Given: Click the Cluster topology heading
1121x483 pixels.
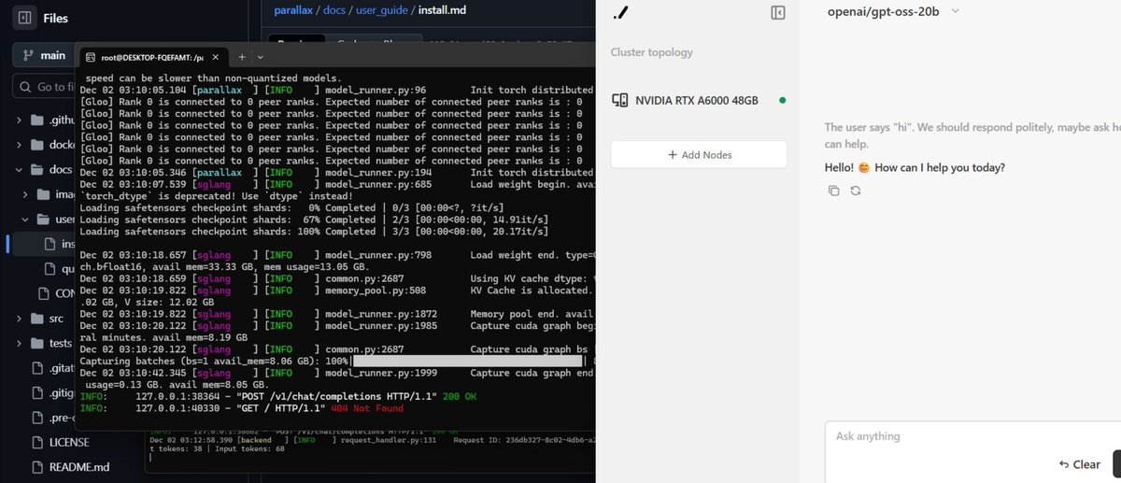Looking at the screenshot, I should (x=652, y=52).
